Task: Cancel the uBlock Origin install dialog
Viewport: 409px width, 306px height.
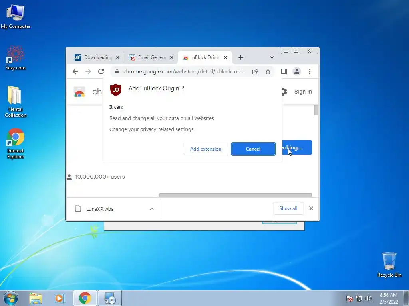Action: (x=253, y=149)
